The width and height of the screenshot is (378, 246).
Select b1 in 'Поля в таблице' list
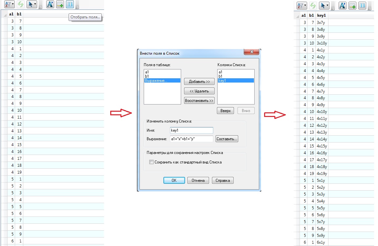pos(162,76)
